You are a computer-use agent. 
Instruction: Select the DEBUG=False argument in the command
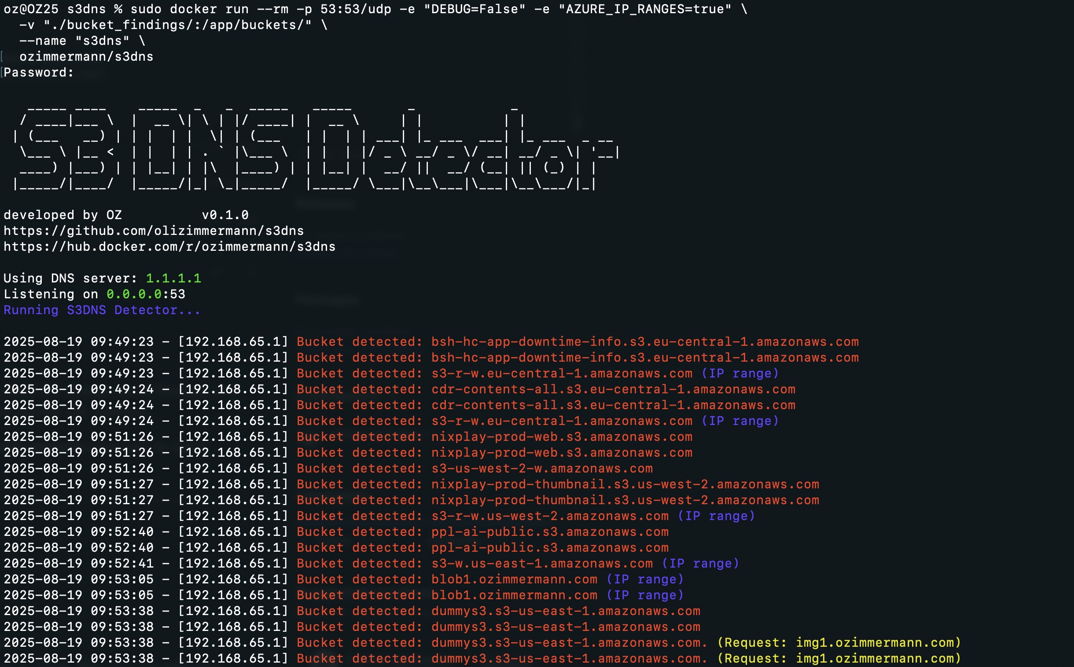click(x=474, y=9)
